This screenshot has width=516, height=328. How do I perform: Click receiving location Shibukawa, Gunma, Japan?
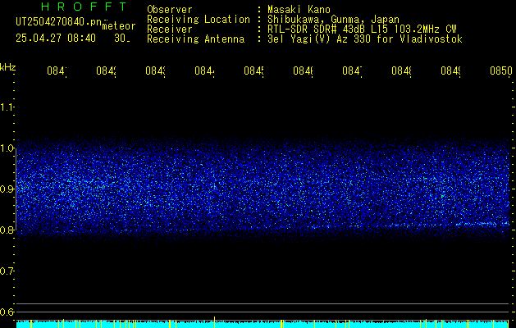[x=333, y=20]
